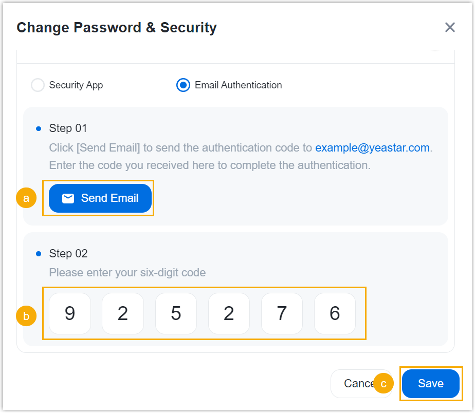The width and height of the screenshot is (475, 413).
Task: Focus the code digit box showing 7
Action: point(282,313)
